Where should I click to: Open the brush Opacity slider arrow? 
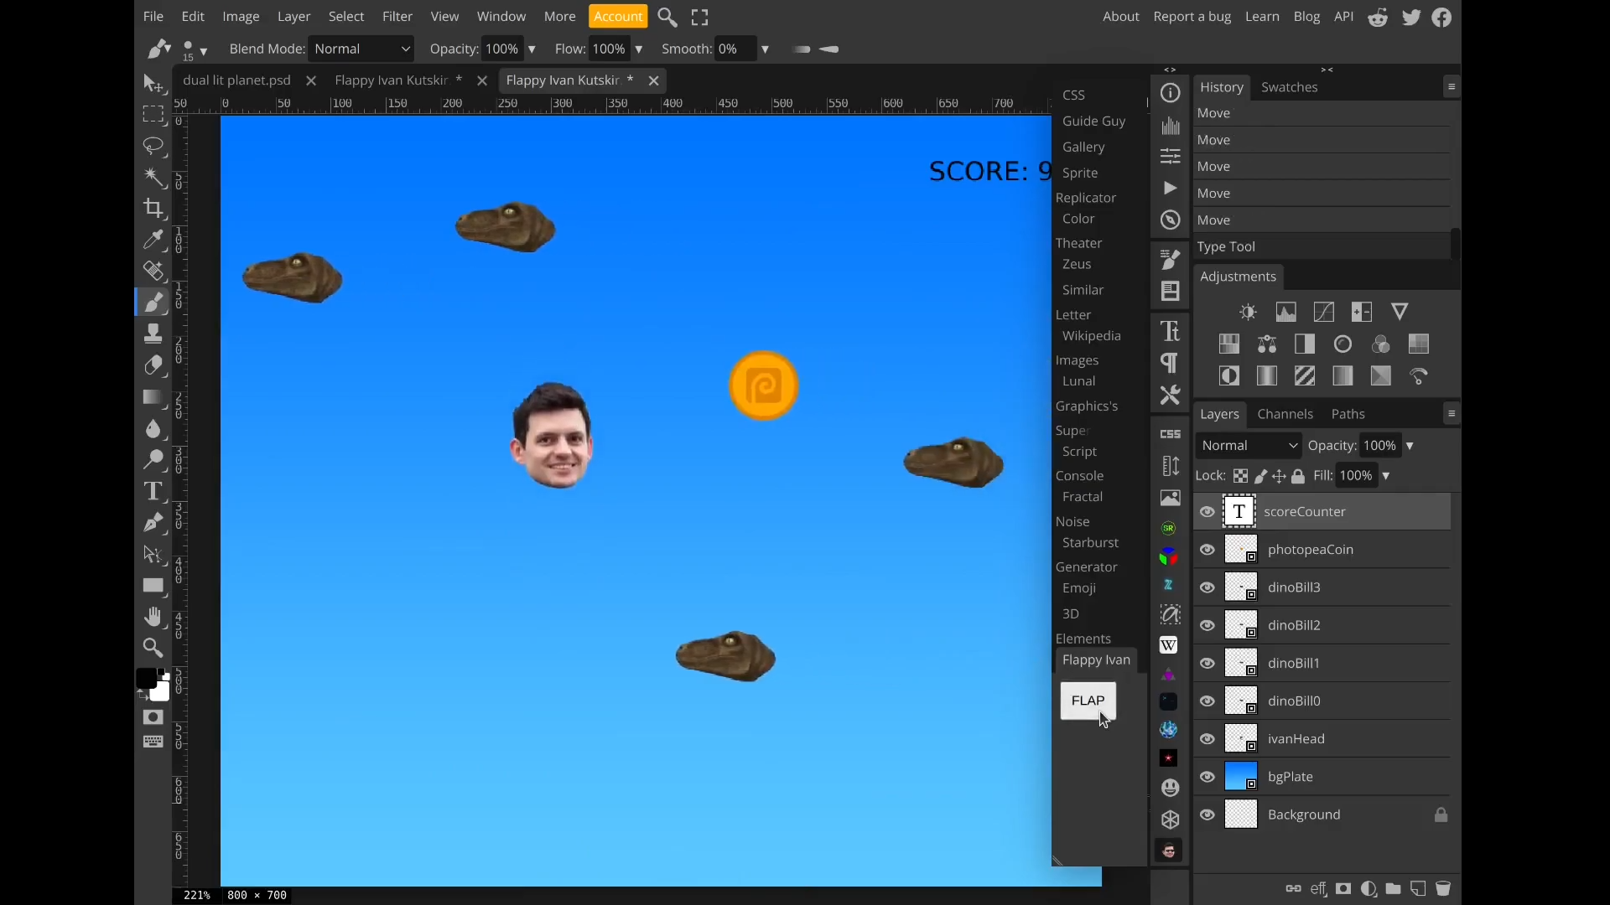tap(532, 49)
